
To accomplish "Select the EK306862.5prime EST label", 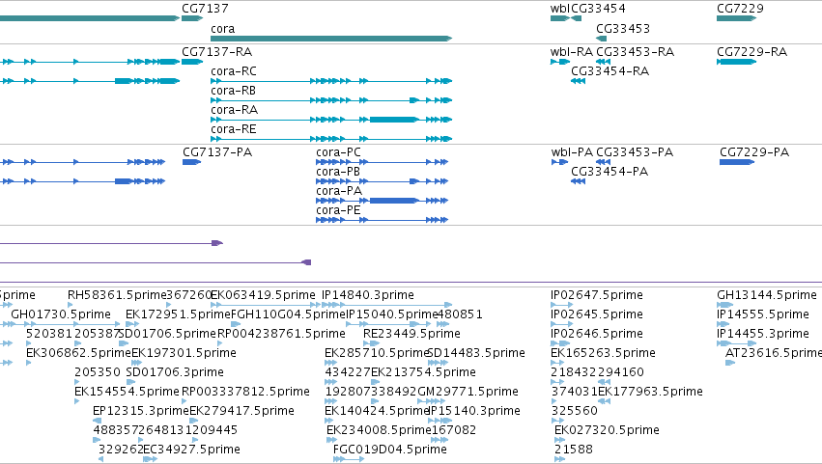I will click(78, 353).
